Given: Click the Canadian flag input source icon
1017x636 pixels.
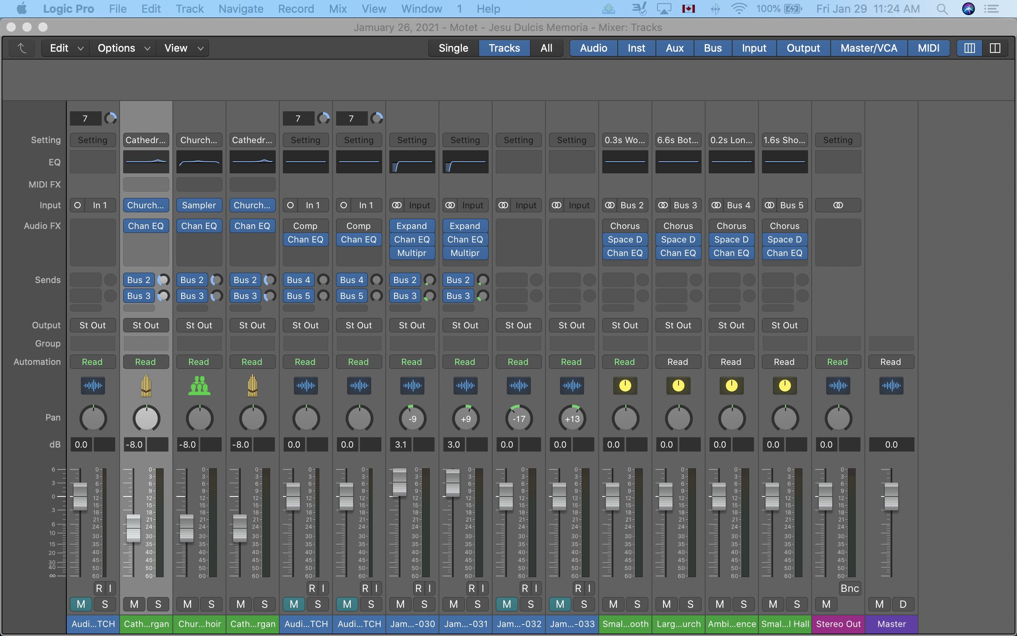Looking at the screenshot, I should click(x=688, y=9).
